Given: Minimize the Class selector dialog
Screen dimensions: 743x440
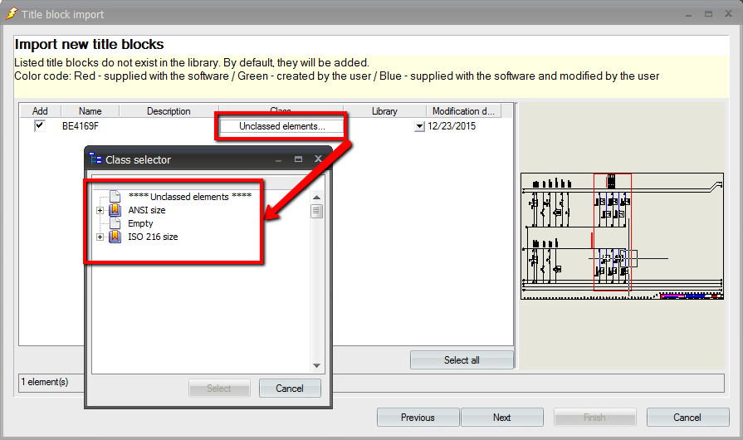Looking at the screenshot, I should 279,159.
